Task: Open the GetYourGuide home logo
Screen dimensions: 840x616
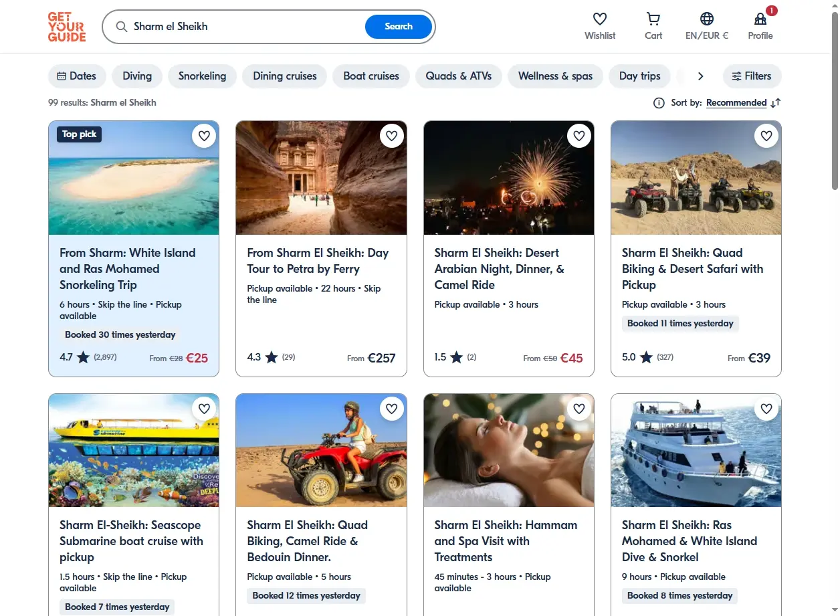Action: [67, 27]
